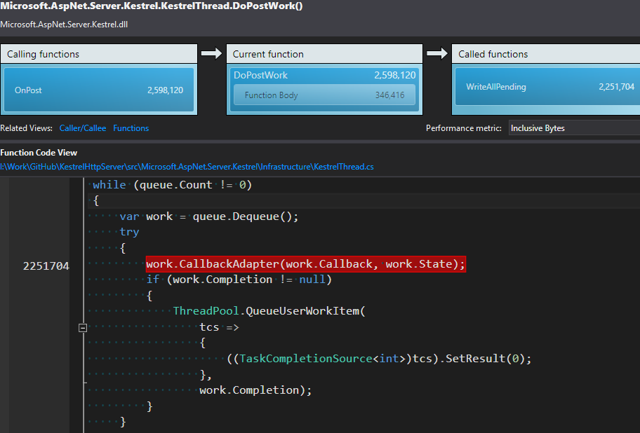
Task: Click the Microsoft.AspNet.Server.Kestrel.dll module name
Action: pyautogui.click(x=64, y=25)
